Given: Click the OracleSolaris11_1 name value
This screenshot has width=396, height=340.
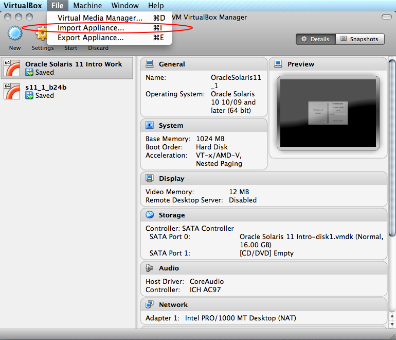Looking at the screenshot, I should [x=236, y=81].
